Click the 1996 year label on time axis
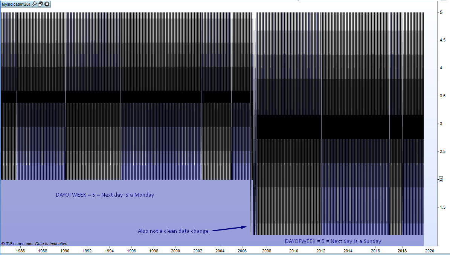This screenshot has height=255, width=450. 131,251
